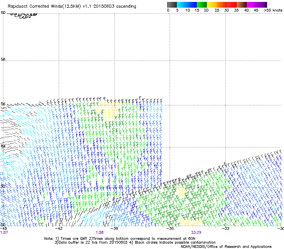Image resolution: width=284 pixels, height=249 pixels.
Task: Click the NOAA/NESDIS credit text
Action: [226, 246]
